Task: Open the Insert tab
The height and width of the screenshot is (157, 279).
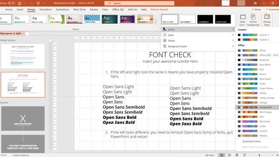Action: (x=20, y=10)
